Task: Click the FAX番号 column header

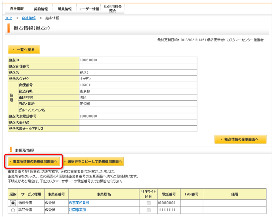Action: pos(192,194)
